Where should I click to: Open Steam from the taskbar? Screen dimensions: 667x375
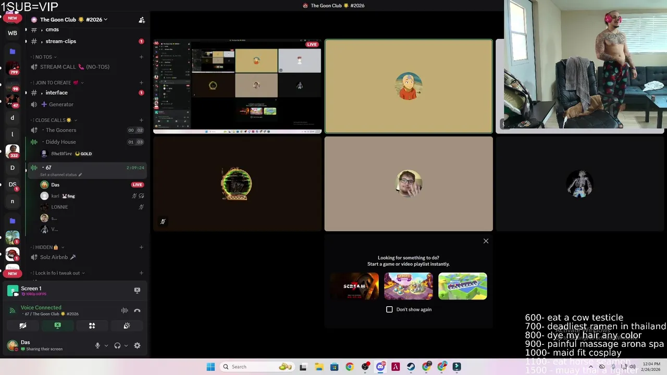coord(411,367)
